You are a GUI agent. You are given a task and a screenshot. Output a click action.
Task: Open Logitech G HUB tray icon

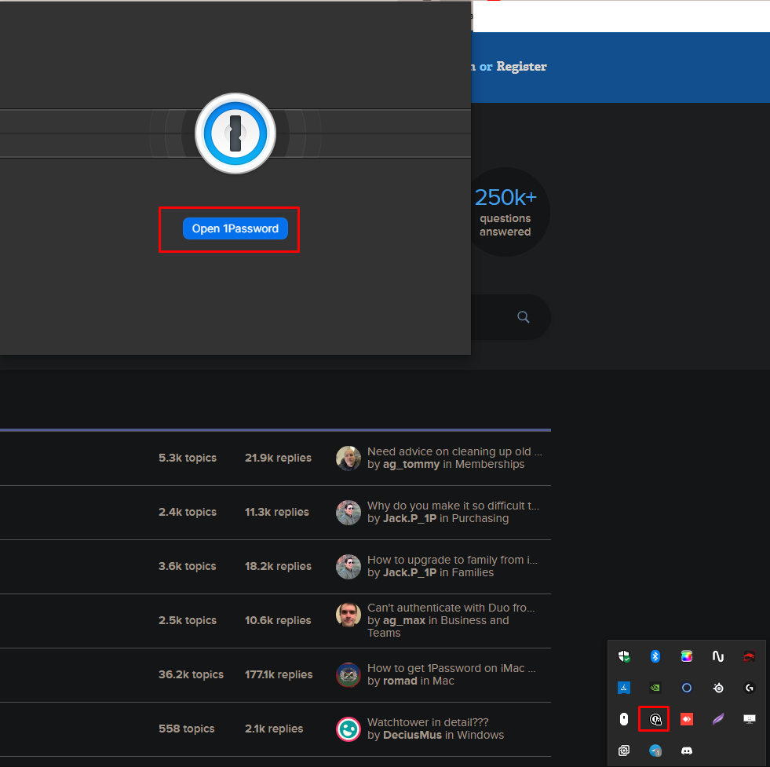pos(750,688)
